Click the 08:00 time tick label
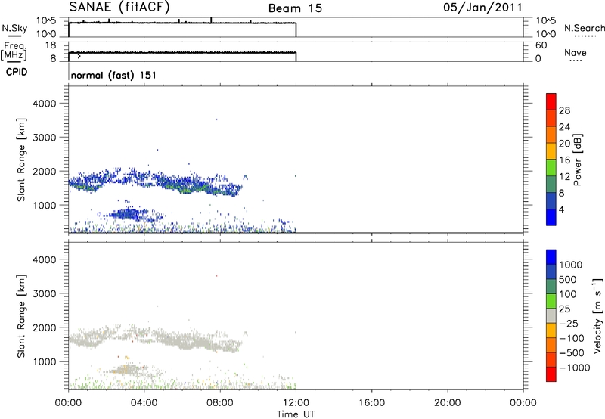The height and width of the screenshot is (419, 605). (x=220, y=403)
